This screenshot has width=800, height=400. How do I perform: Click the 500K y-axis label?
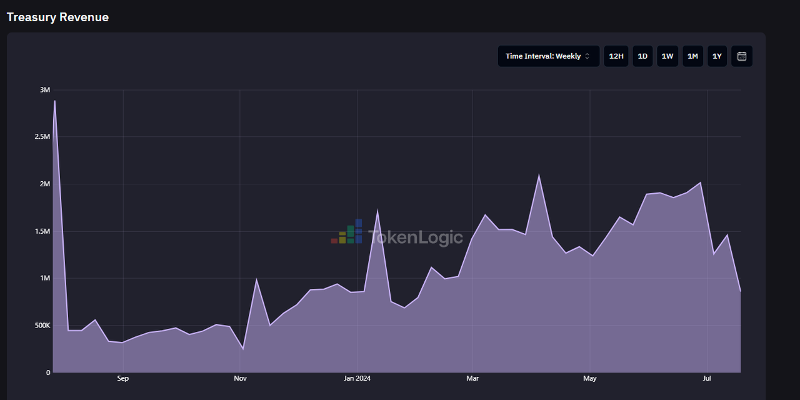point(42,326)
